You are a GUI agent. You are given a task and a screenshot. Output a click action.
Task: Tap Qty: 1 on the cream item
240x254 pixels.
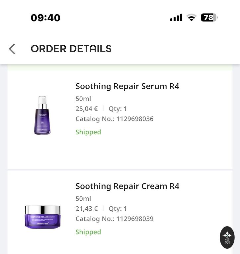coord(118,209)
